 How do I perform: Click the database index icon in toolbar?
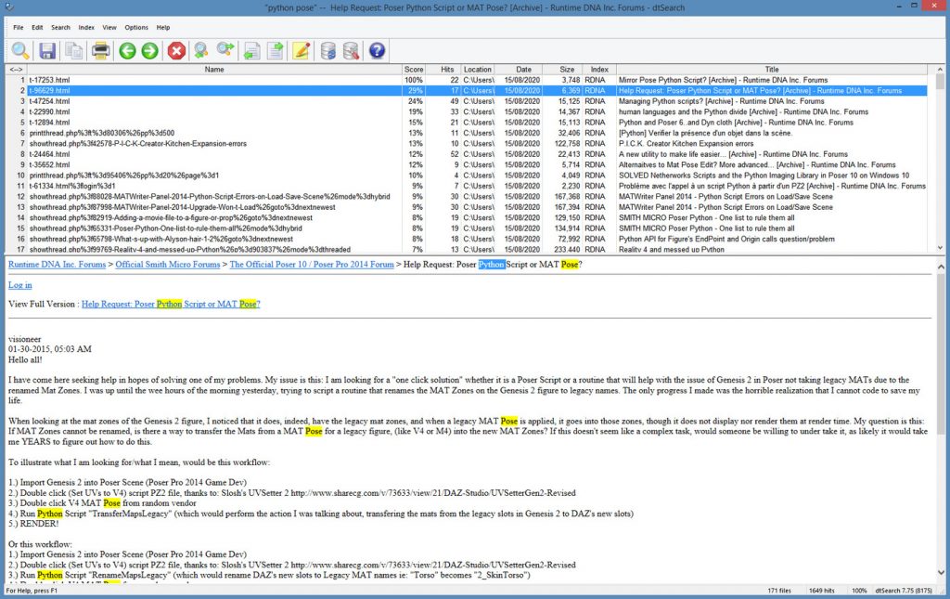pos(328,50)
